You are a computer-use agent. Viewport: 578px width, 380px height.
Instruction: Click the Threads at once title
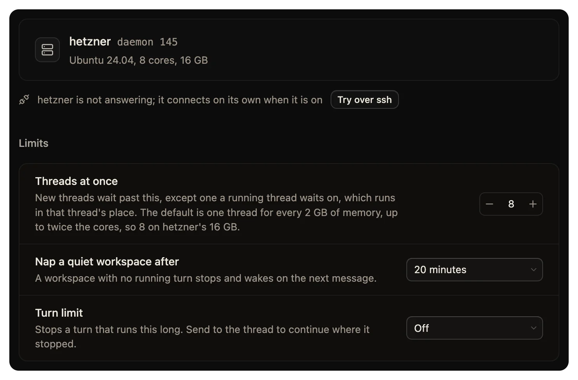pyautogui.click(x=77, y=181)
